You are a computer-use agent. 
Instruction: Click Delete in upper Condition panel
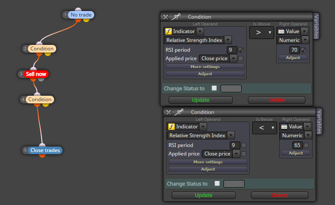click(277, 100)
